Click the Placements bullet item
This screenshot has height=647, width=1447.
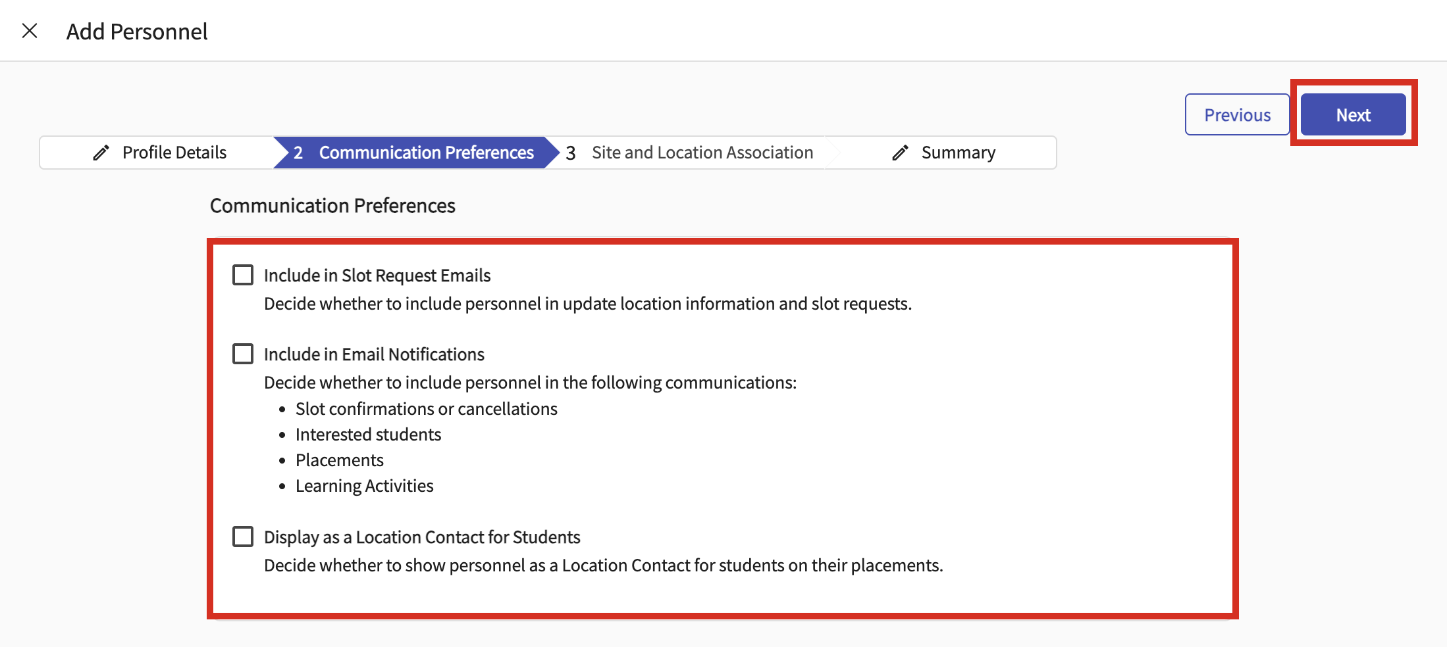pyautogui.click(x=339, y=460)
